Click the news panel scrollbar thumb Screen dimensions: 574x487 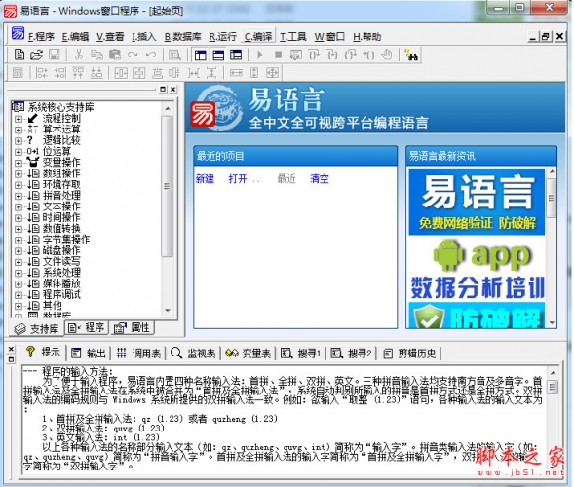click(x=552, y=198)
